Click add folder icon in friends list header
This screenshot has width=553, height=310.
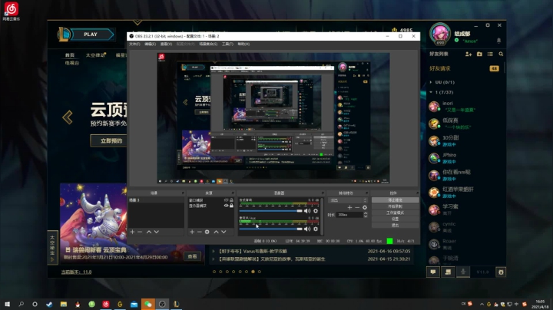[x=479, y=54]
